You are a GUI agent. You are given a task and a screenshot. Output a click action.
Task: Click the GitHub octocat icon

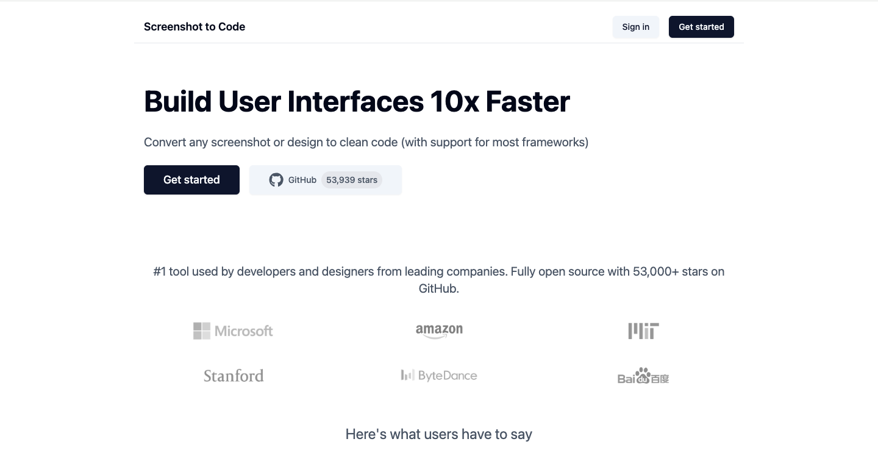coord(276,180)
